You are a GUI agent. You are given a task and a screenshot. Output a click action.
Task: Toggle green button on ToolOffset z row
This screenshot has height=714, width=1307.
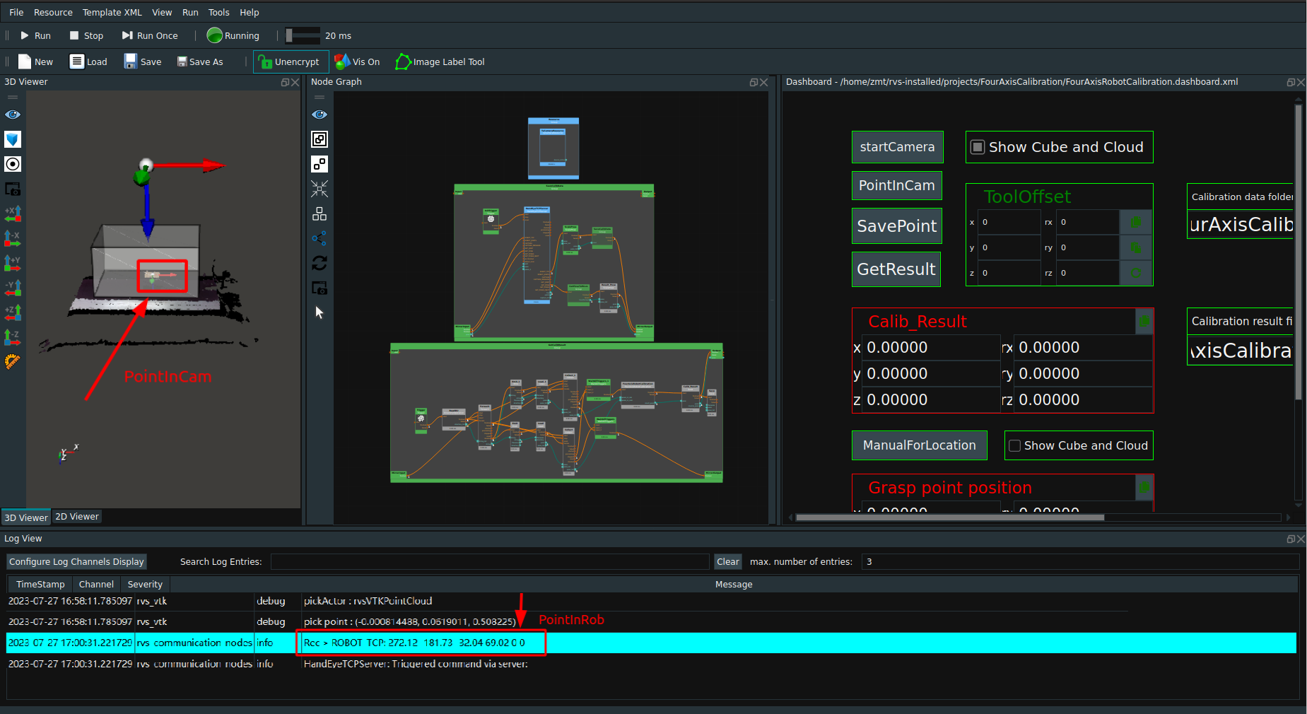(x=1136, y=273)
